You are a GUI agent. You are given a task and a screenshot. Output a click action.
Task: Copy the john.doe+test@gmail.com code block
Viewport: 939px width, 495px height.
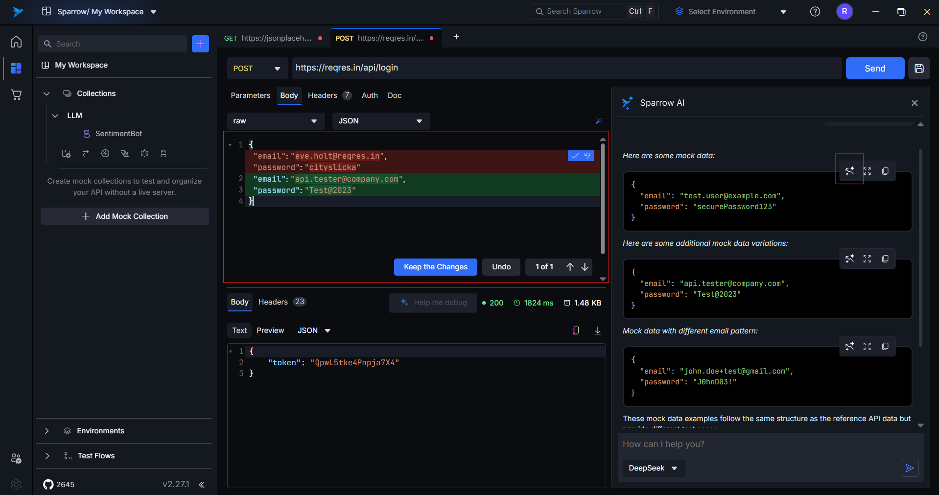[885, 346]
